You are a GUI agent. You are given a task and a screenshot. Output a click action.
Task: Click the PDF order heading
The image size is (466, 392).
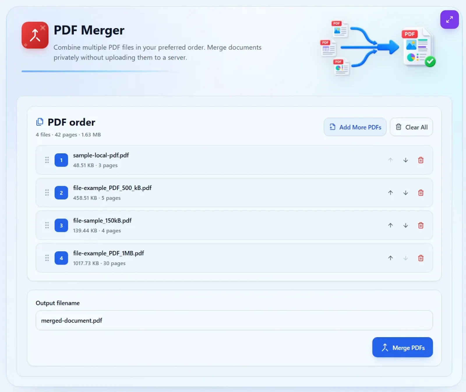[x=71, y=122]
